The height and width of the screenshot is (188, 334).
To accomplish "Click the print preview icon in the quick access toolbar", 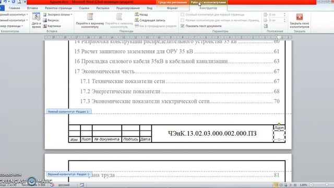I will pyautogui.click(x=19, y=2).
